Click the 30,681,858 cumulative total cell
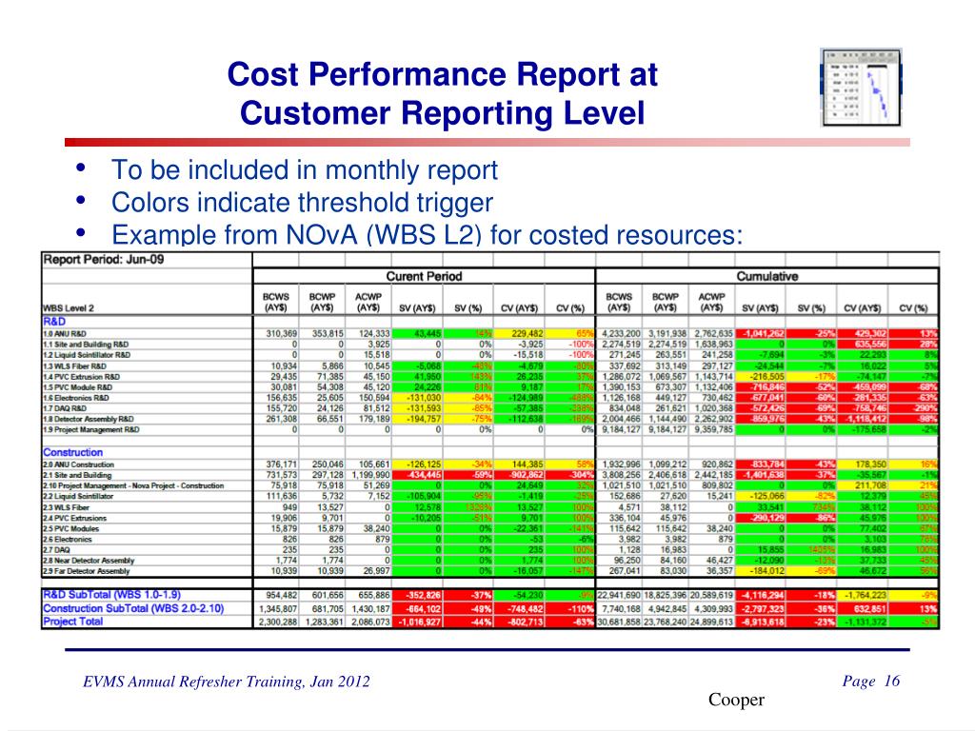This screenshot has width=975, height=731. 619,621
